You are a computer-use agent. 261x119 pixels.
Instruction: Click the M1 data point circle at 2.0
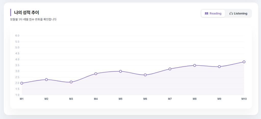tap(22, 83)
